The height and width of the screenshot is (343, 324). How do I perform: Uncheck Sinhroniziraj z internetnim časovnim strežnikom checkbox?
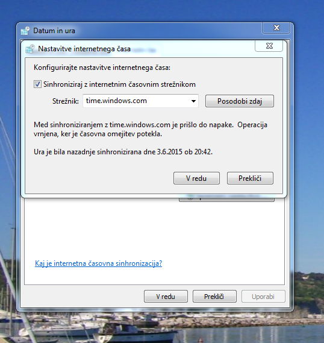37,84
